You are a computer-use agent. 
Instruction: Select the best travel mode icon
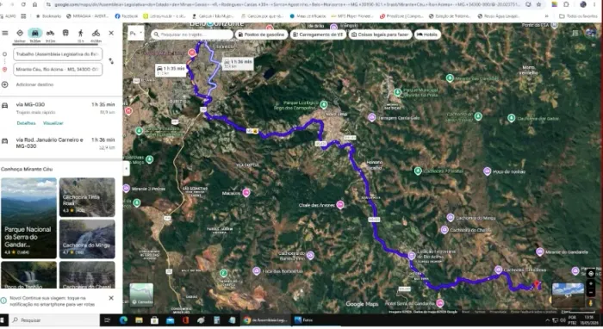coord(20,33)
